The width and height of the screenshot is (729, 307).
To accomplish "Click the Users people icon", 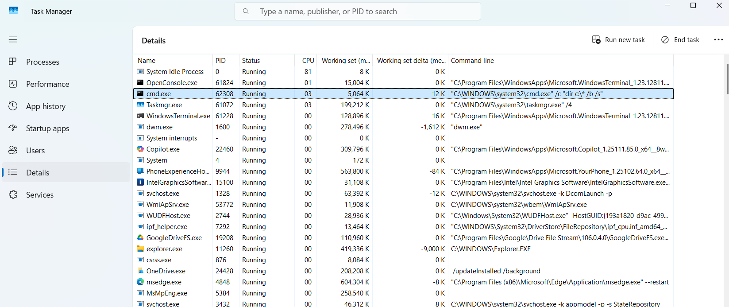I will click(x=13, y=150).
